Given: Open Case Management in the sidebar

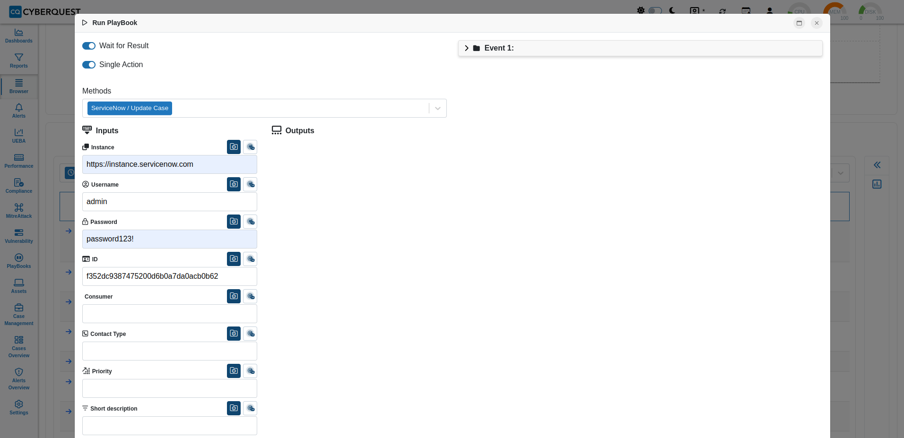Looking at the screenshot, I should coord(19,315).
